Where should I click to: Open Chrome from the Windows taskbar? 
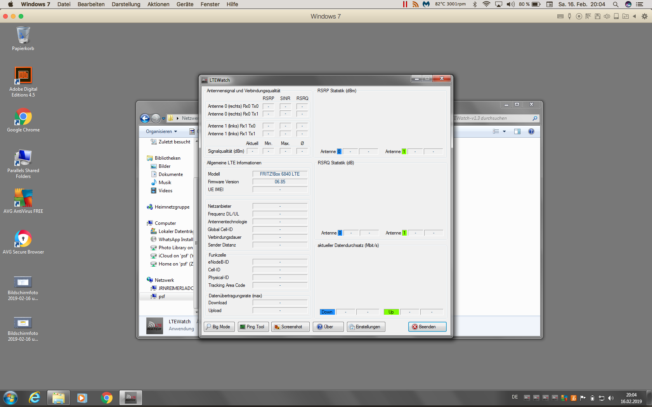[x=106, y=398]
